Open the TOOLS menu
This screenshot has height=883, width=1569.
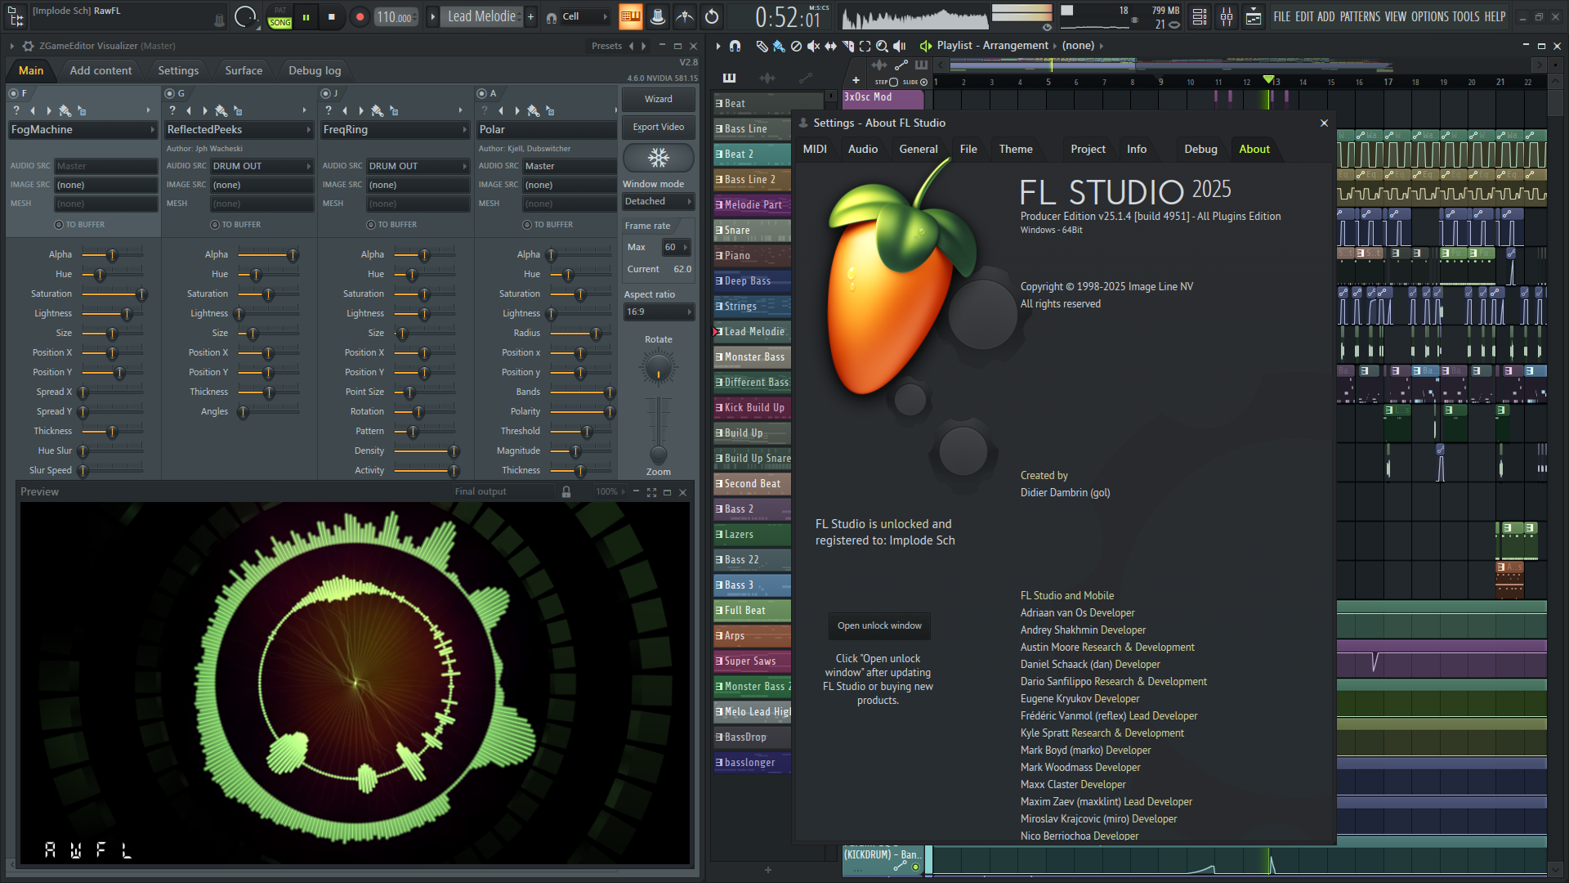point(1465,16)
